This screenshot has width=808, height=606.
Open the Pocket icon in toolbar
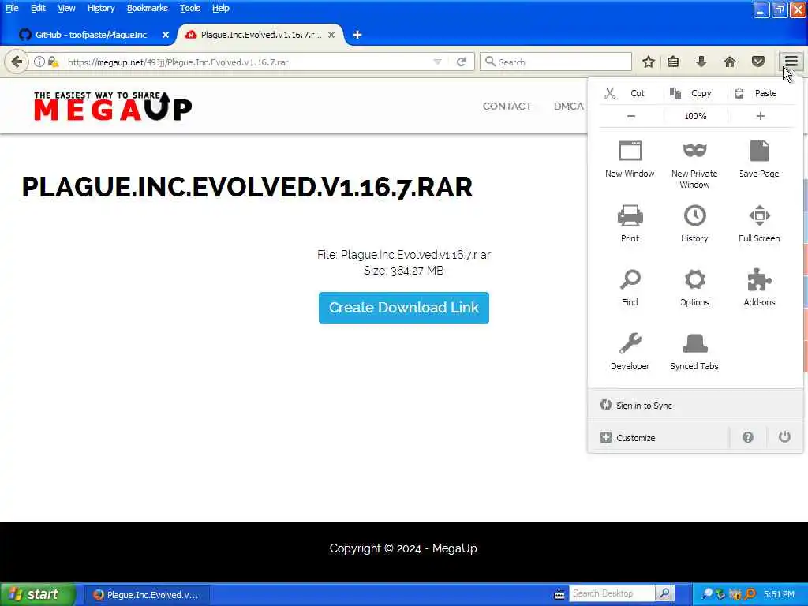pos(757,62)
